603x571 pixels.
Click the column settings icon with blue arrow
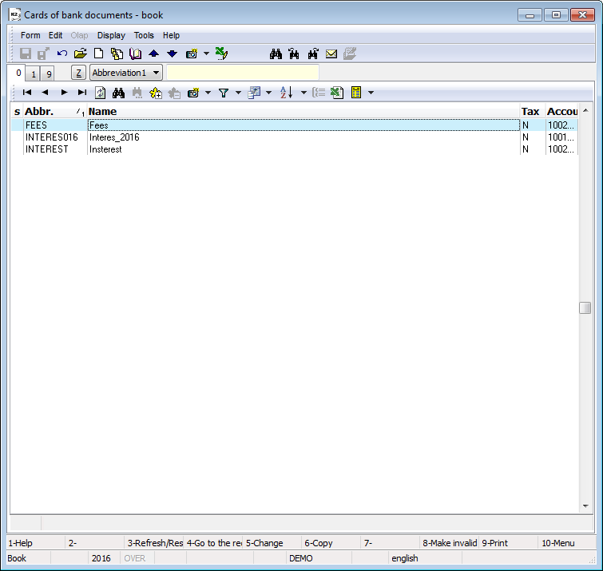pyautogui.click(x=254, y=93)
